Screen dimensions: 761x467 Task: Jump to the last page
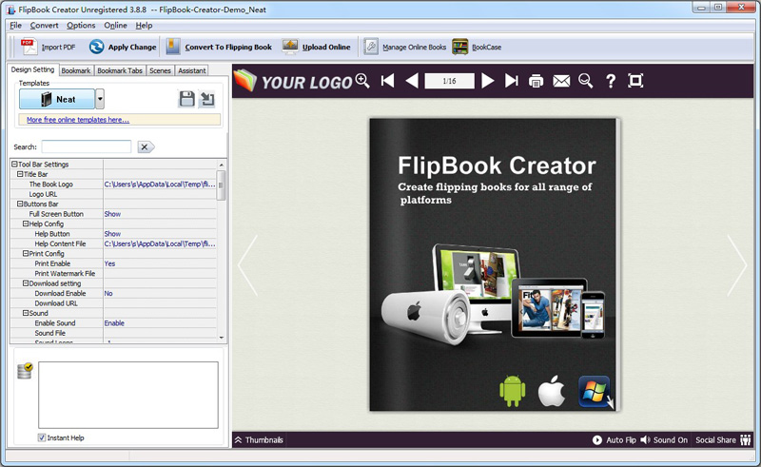[512, 81]
